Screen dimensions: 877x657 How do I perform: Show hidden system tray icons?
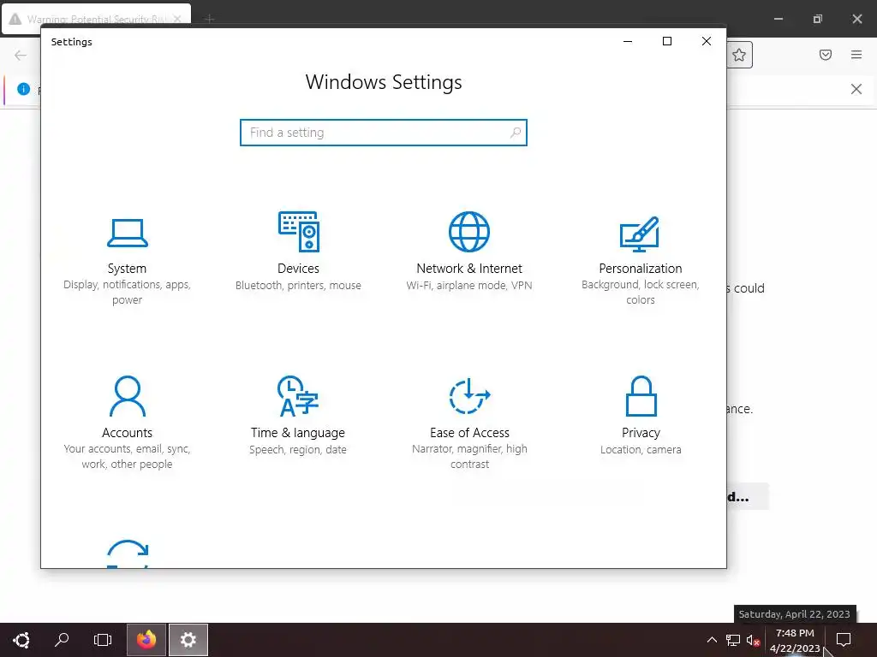(712, 640)
